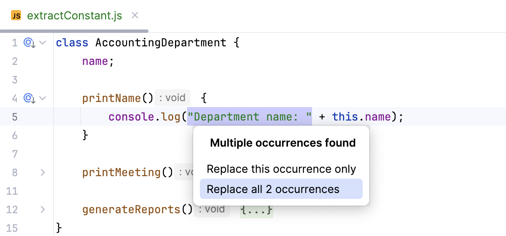
Task: Place cursor on the name field declaration
Action: point(95,61)
